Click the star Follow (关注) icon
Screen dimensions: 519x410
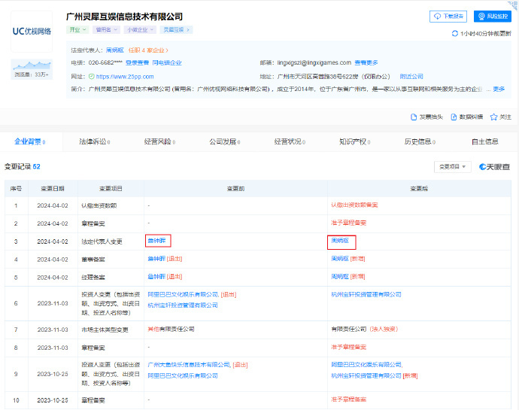point(494,117)
